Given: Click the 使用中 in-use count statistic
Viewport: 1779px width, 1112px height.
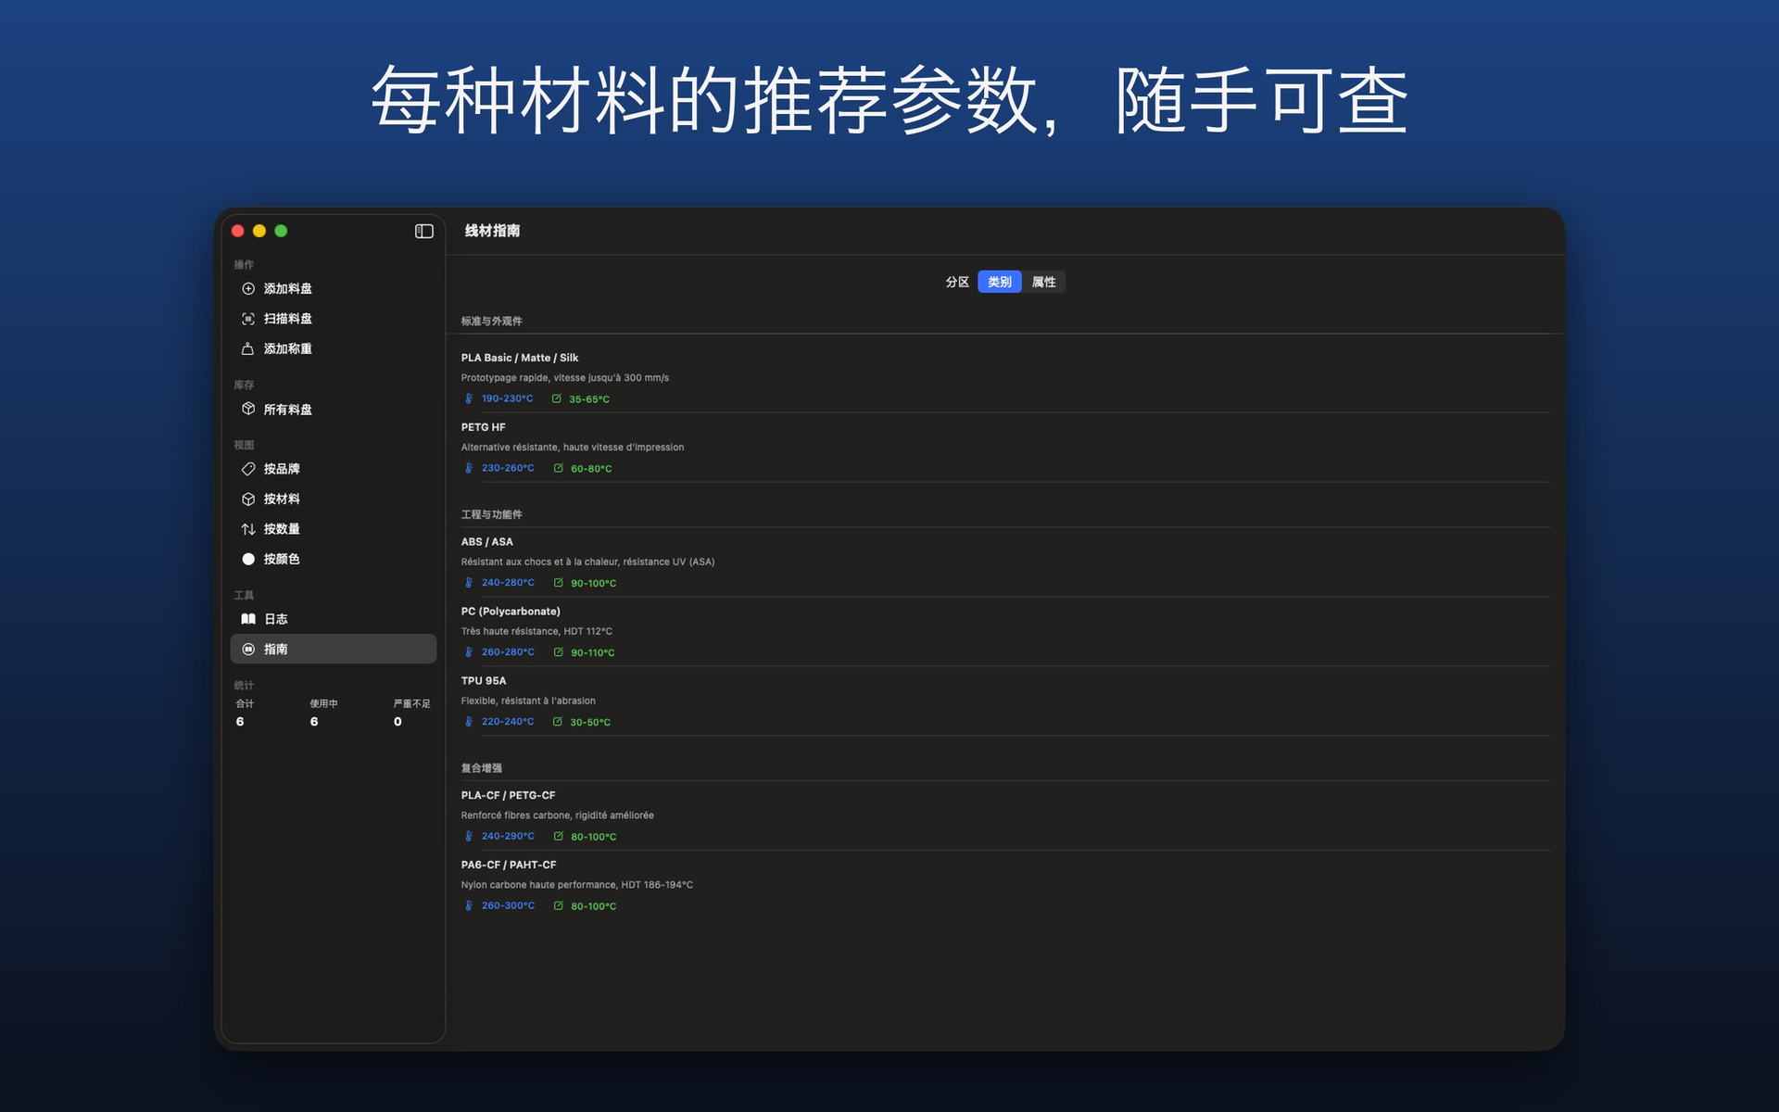Looking at the screenshot, I should (x=323, y=713).
